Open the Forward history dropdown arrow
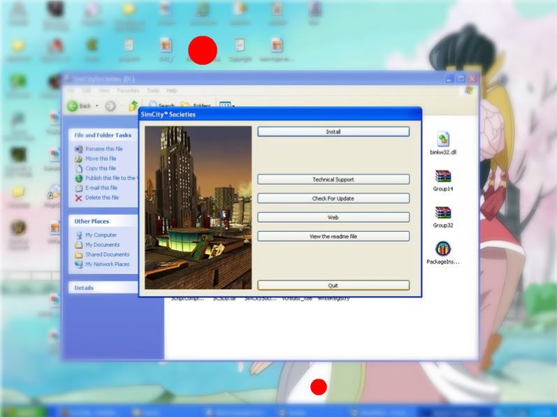This screenshot has height=417, width=557. [x=122, y=105]
